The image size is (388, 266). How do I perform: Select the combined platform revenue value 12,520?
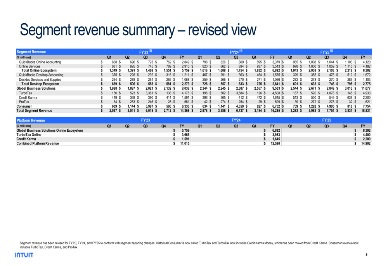coord(275,143)
